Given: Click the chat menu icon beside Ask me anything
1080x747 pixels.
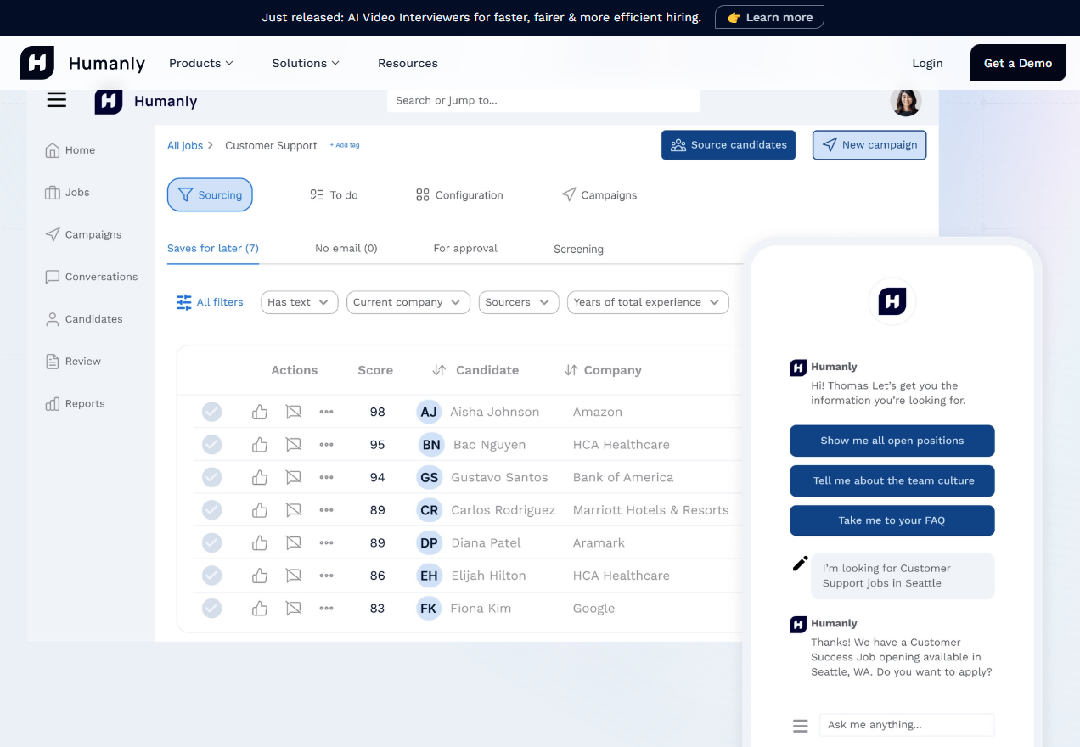Looking at the screenshot, I should pos(800,726).
